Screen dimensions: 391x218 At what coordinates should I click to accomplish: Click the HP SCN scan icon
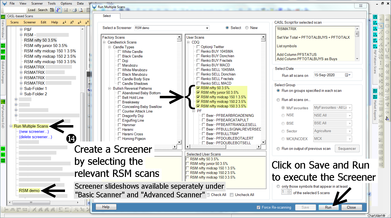pos(375,41)
